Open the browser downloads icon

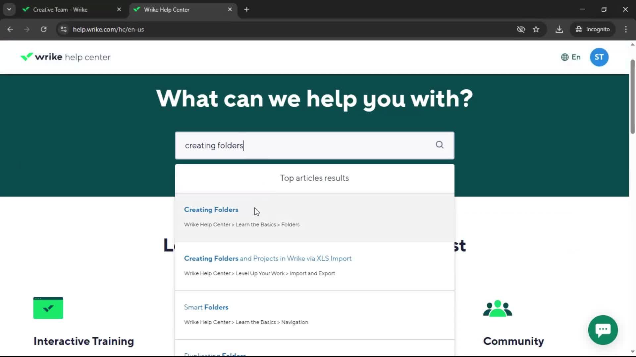point(559,29)
